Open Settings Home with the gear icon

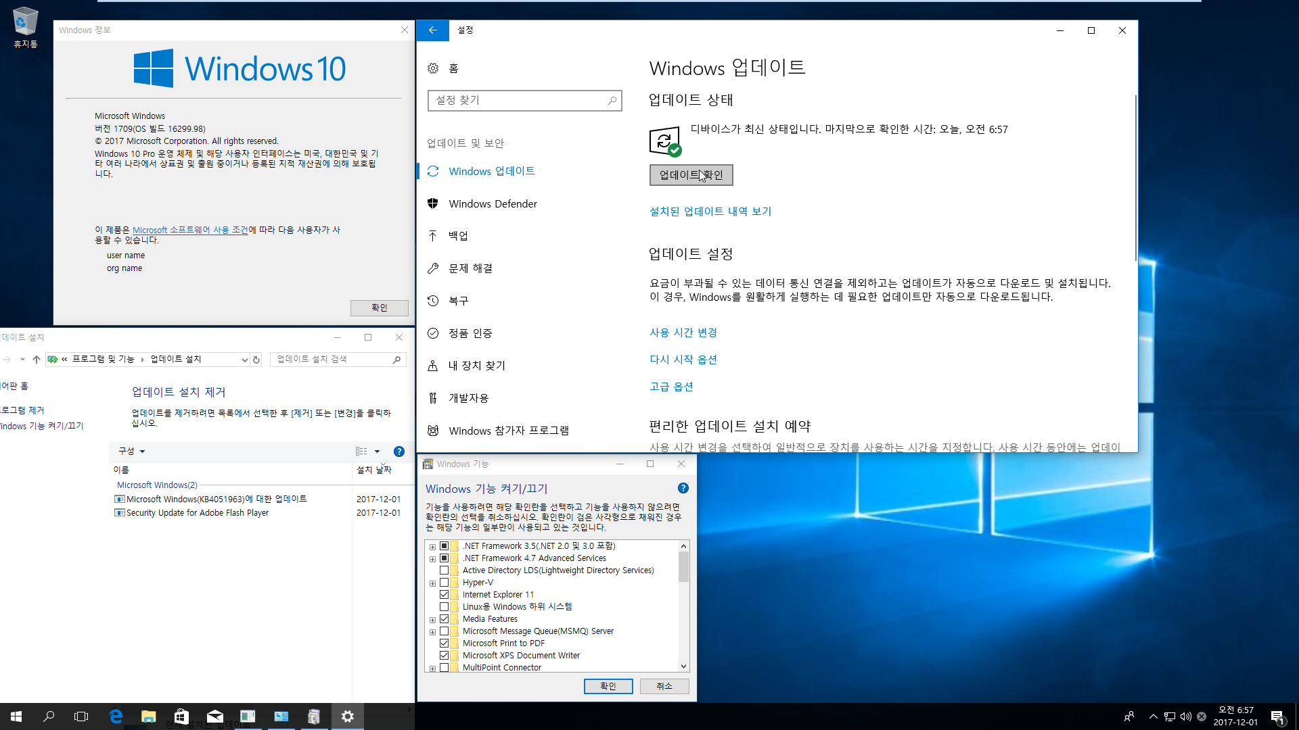433,68
